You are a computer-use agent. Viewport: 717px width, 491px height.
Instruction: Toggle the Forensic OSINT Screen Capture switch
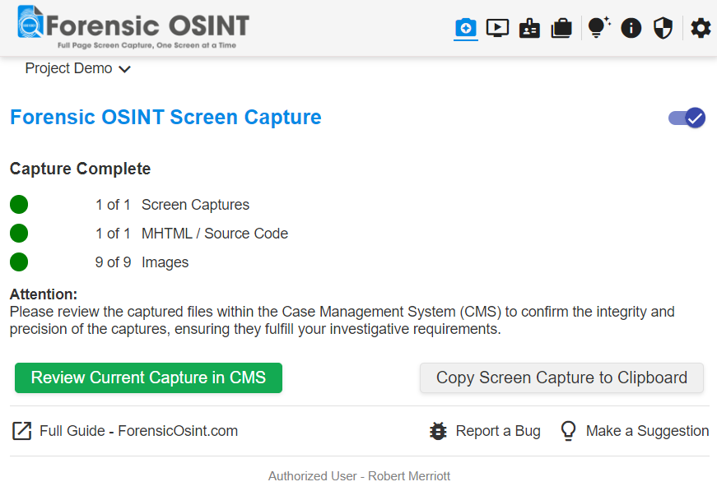point(687,118)
